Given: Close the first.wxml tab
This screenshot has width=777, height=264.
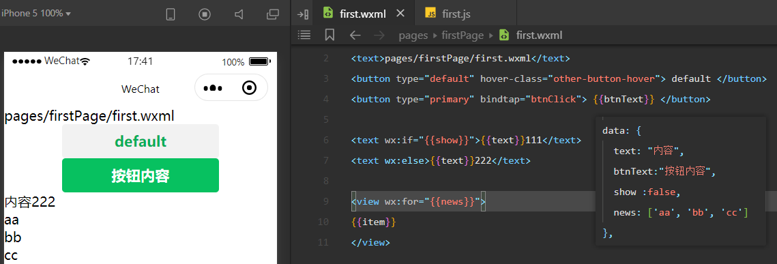Looking at the screenshot, I should click(x=400, y=14).
